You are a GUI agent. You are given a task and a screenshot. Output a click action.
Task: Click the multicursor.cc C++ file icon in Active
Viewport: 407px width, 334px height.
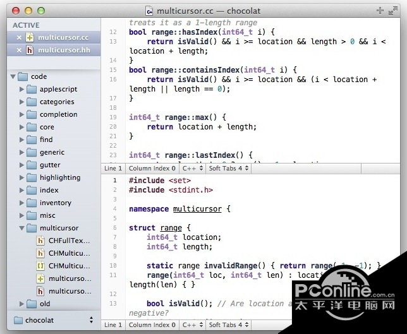pos(30,38)
